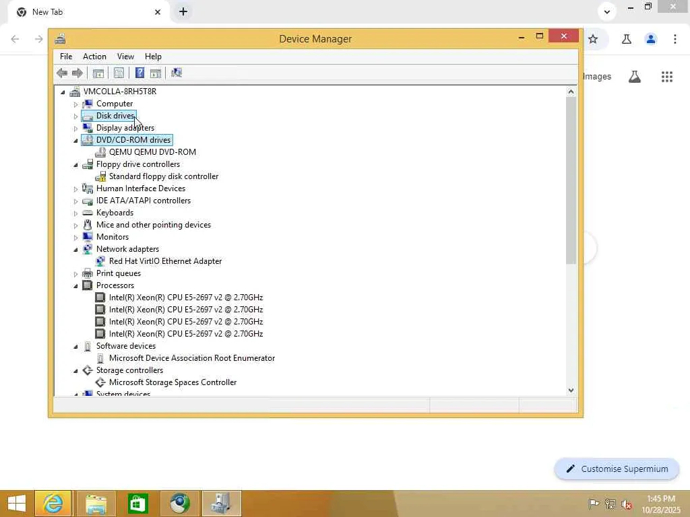Open the Help menu

(x=153, y=57)
